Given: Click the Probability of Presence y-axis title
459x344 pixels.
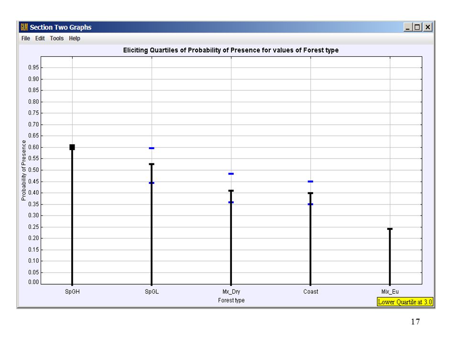Looking at the screenshot, I should click(x=24, y=170).
